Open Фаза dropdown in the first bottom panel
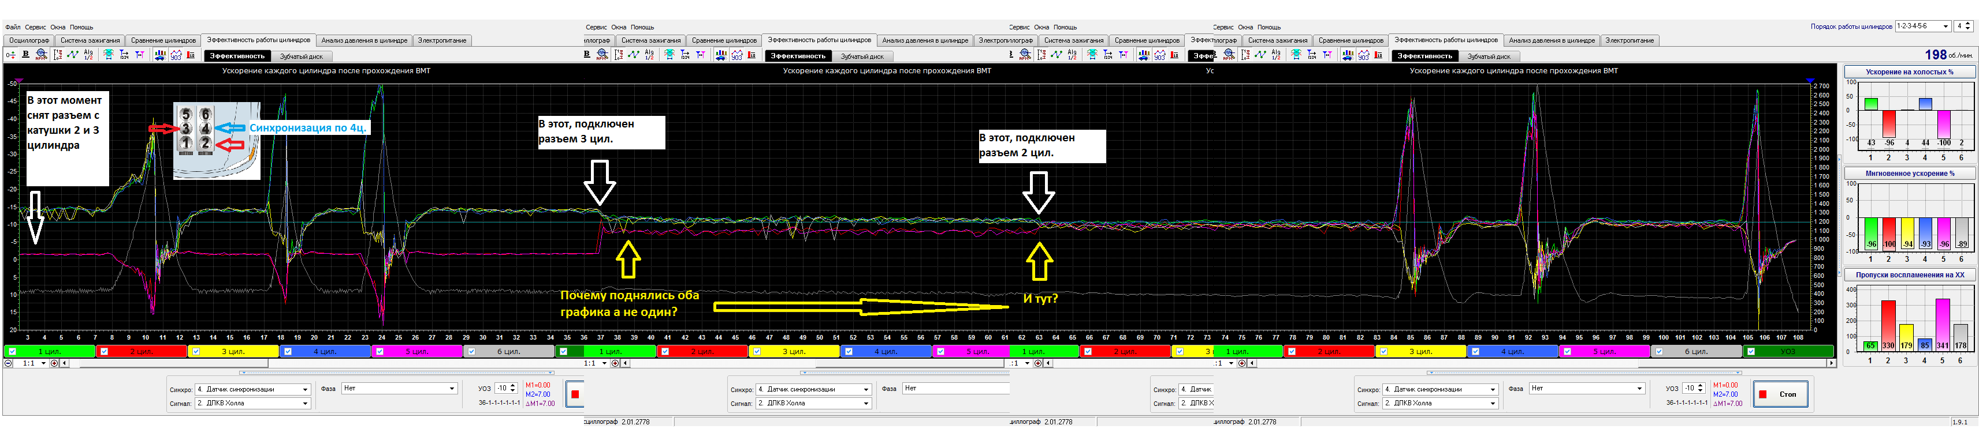 coord(400,388)
